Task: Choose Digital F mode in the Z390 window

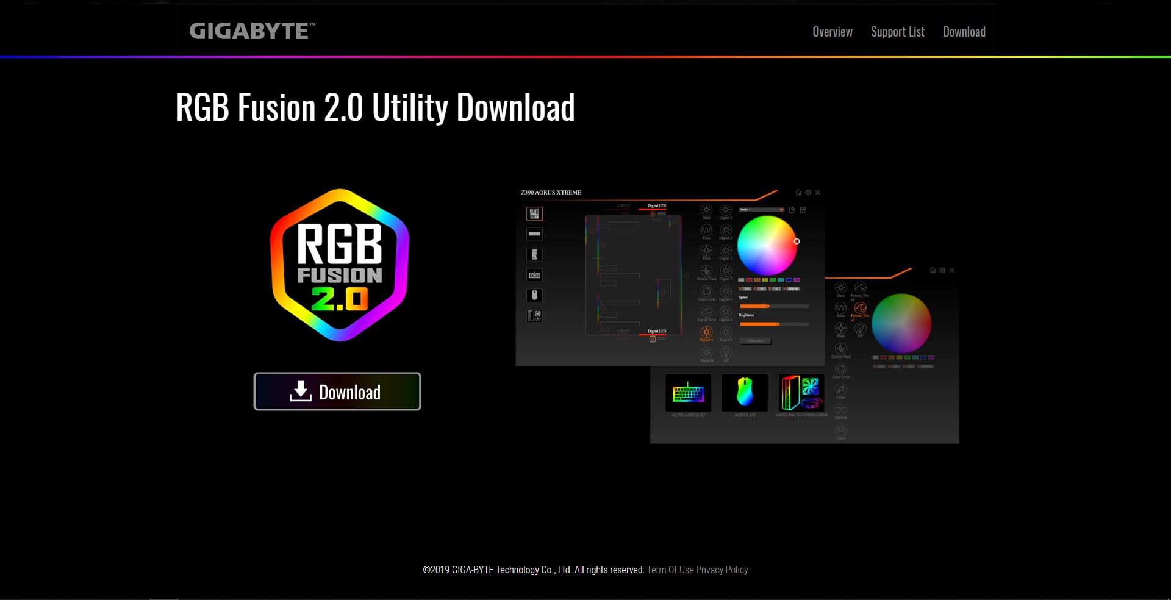Action: (x=726, y=271)
